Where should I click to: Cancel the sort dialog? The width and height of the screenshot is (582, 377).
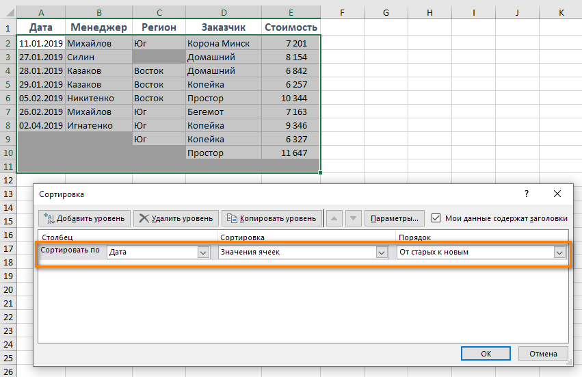pos(543,354)
